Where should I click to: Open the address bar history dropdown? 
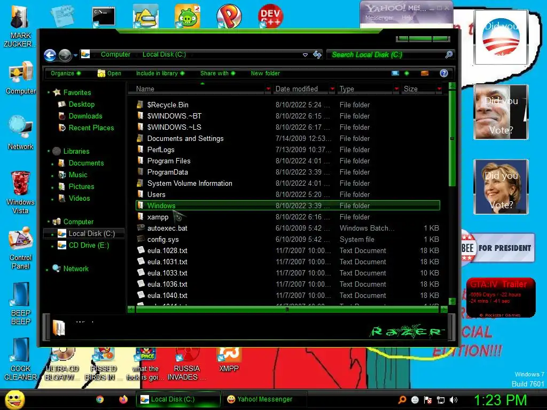(x=305, y=55)
